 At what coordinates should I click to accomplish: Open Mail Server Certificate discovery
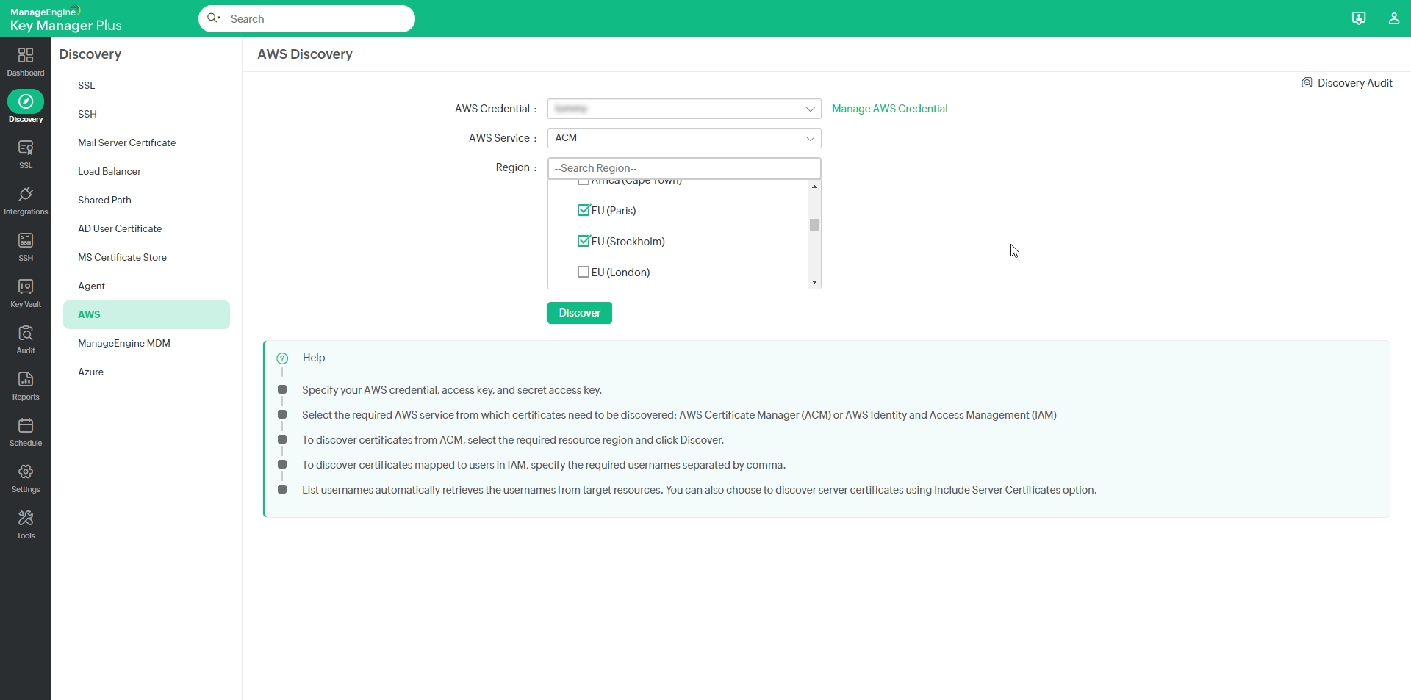coord(127,142)
